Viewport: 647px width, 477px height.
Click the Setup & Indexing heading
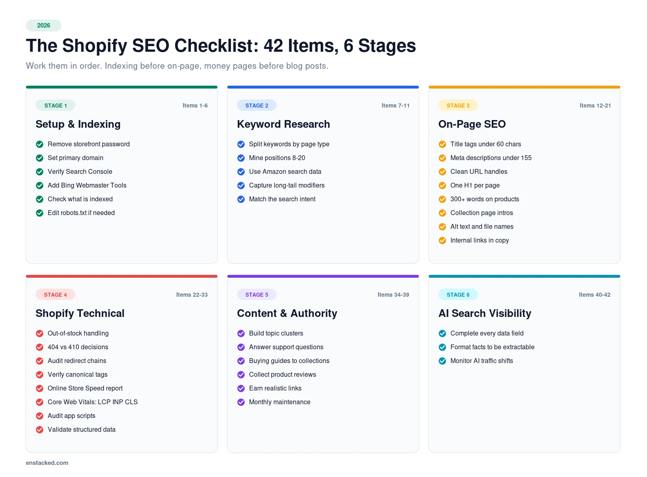(x=78, y=124)
